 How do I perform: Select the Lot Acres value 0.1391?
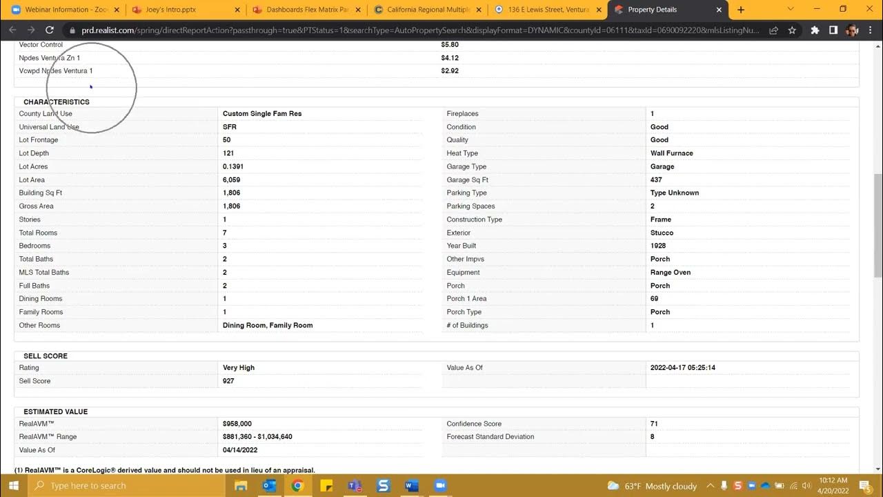233,167
